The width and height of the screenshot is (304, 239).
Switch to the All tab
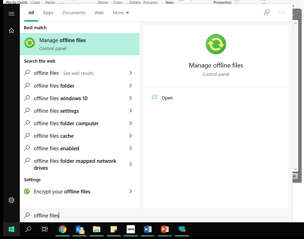click(x=31, y=13)
